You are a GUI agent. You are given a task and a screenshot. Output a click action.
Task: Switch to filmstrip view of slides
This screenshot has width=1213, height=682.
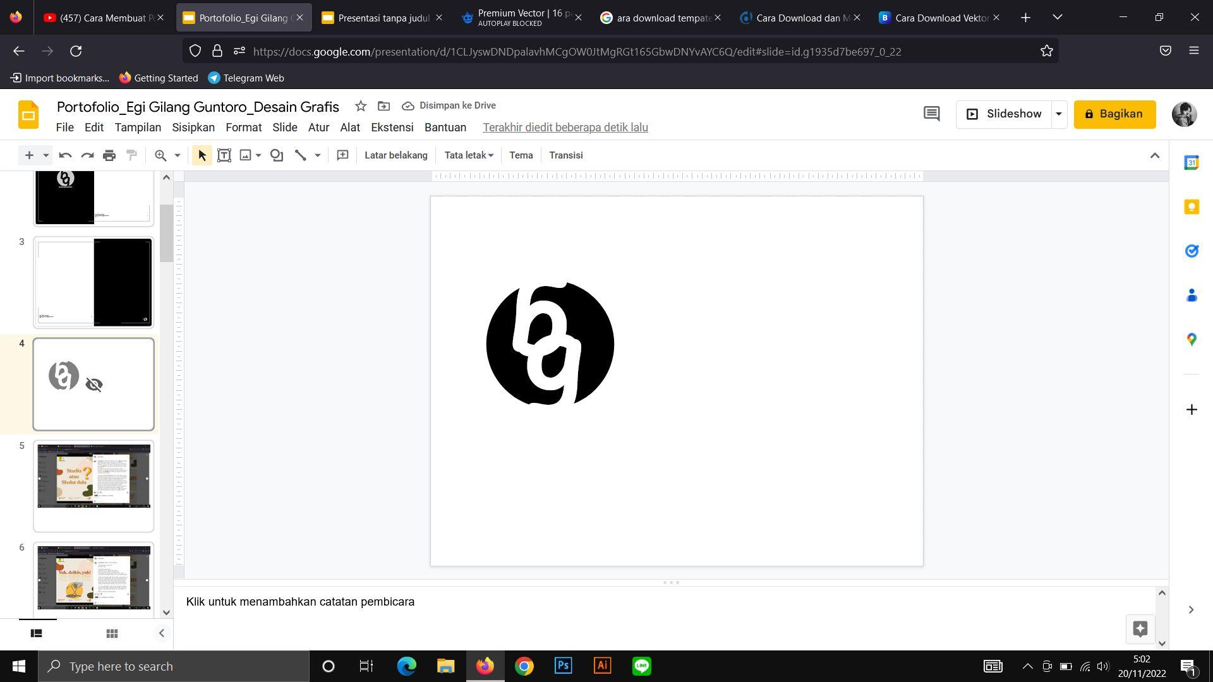coord(37,633)
